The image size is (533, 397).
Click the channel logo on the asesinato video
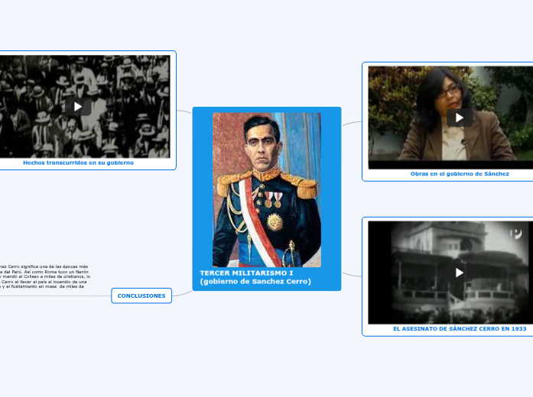(x=516, y=232)
